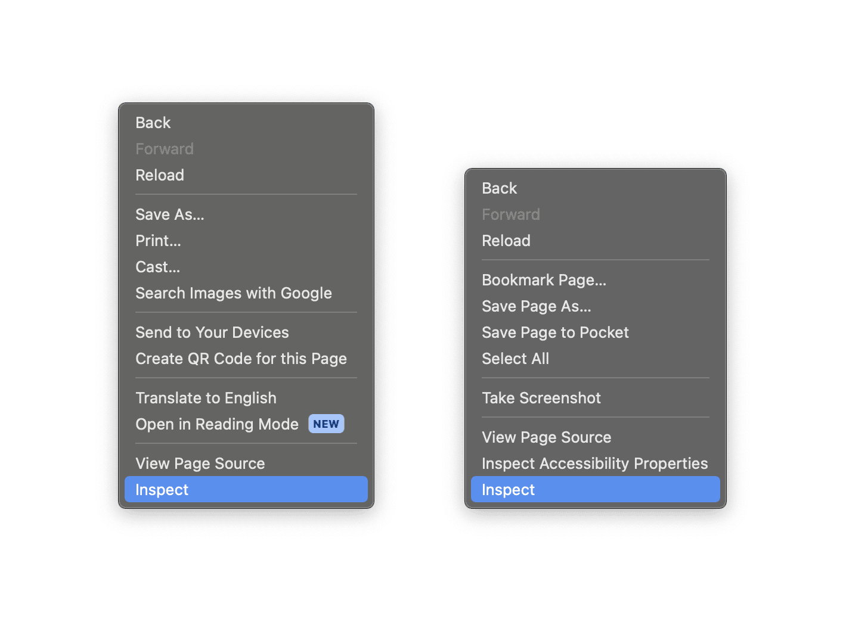Choose Bookmark Page... from the menu
The image size is (843, 625).
[544, 280]
